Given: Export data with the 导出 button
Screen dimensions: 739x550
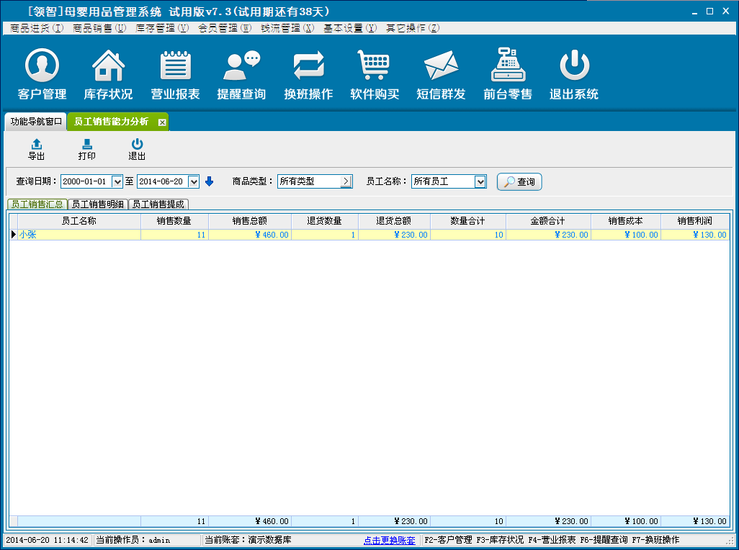Looking at the screenshot, I should [36, 149].
